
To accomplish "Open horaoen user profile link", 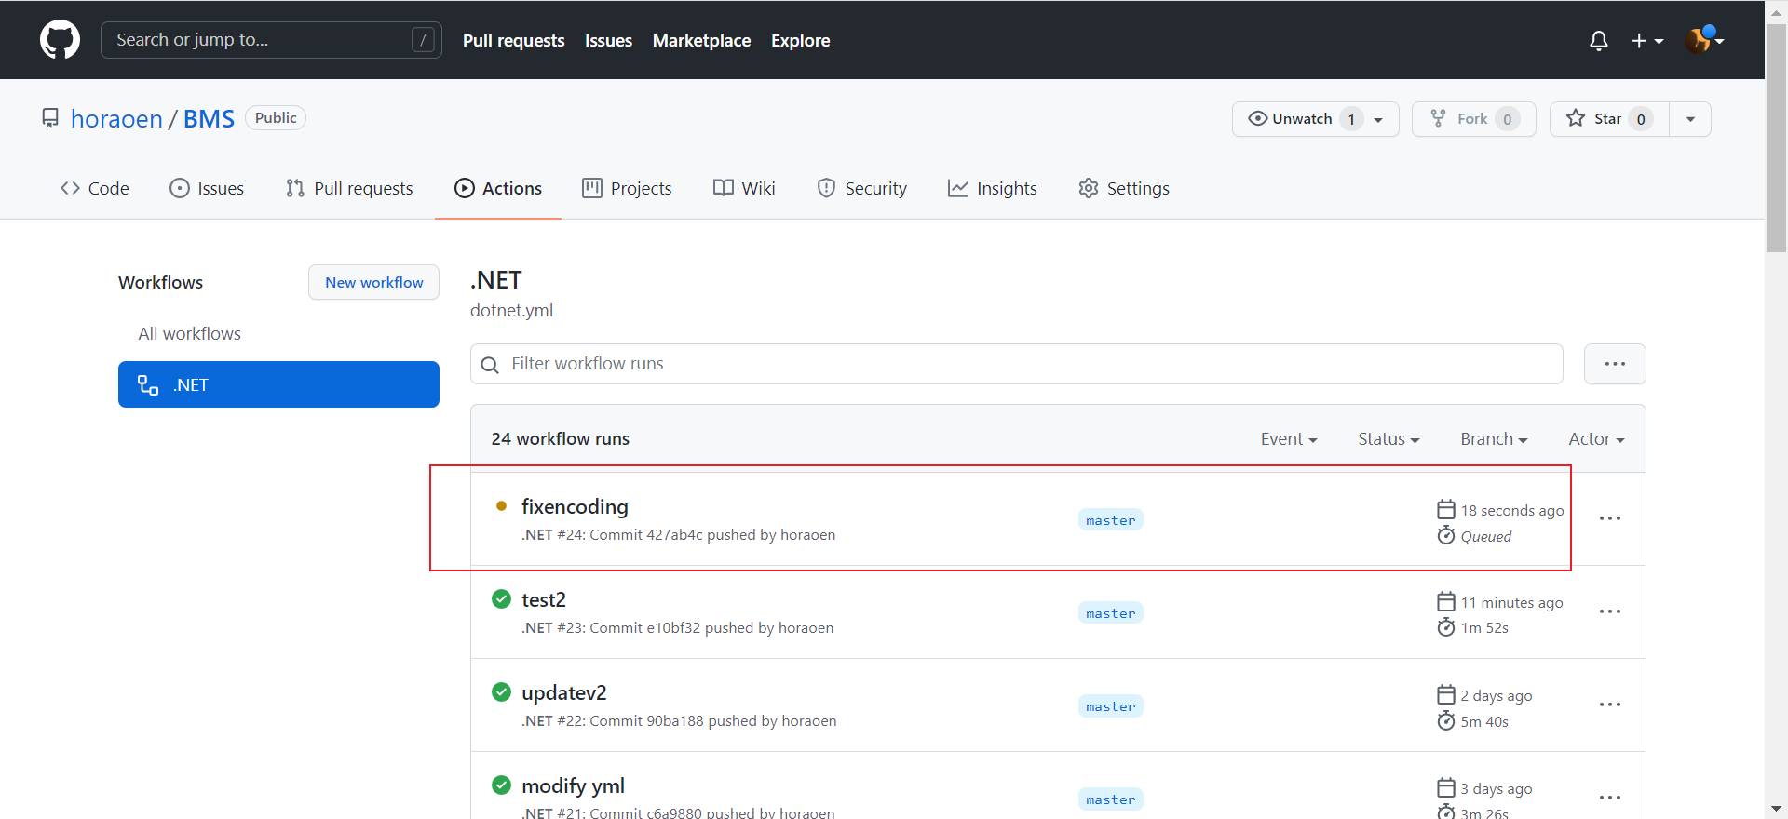I will click(116, 119).
